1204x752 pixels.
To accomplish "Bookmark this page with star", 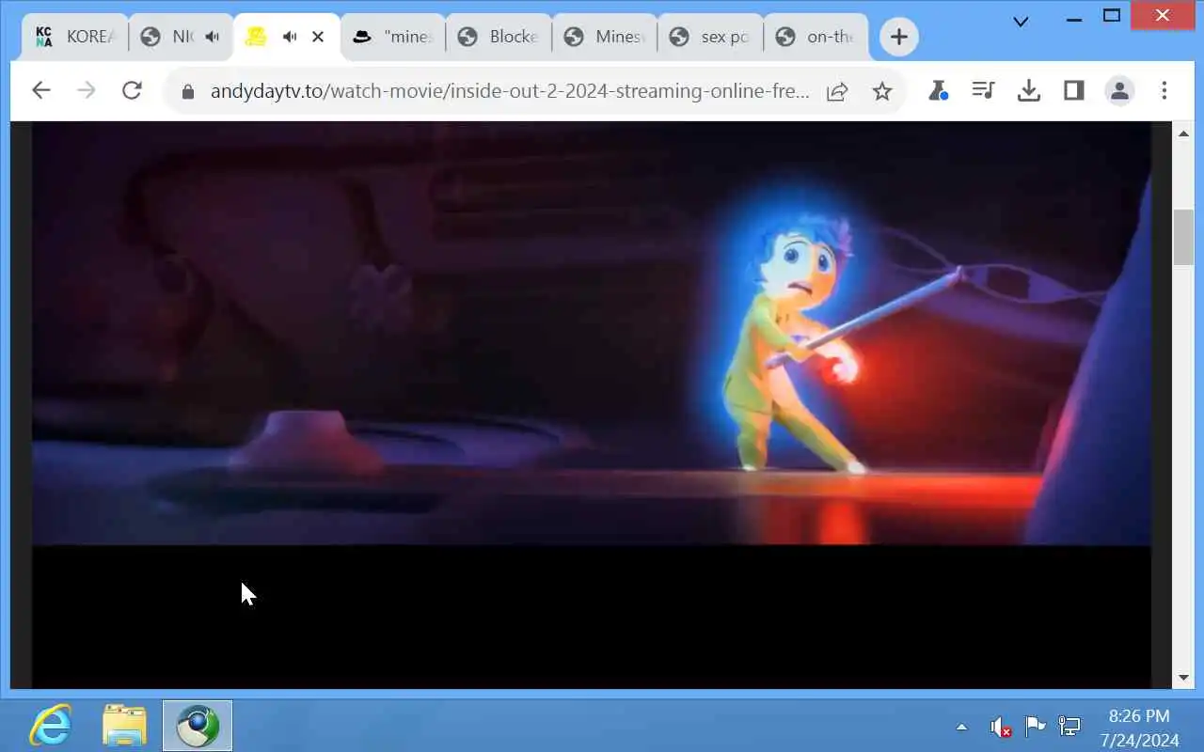I will click(x=881, y=91).
